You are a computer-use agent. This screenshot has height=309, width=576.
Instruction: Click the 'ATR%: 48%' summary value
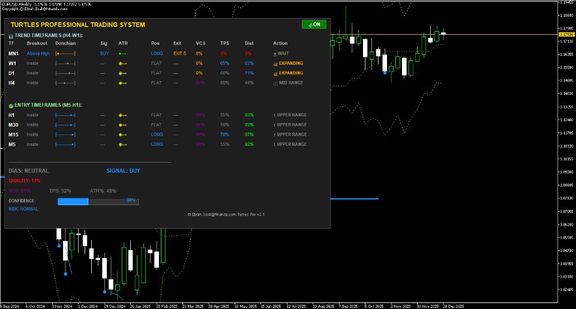103,191
